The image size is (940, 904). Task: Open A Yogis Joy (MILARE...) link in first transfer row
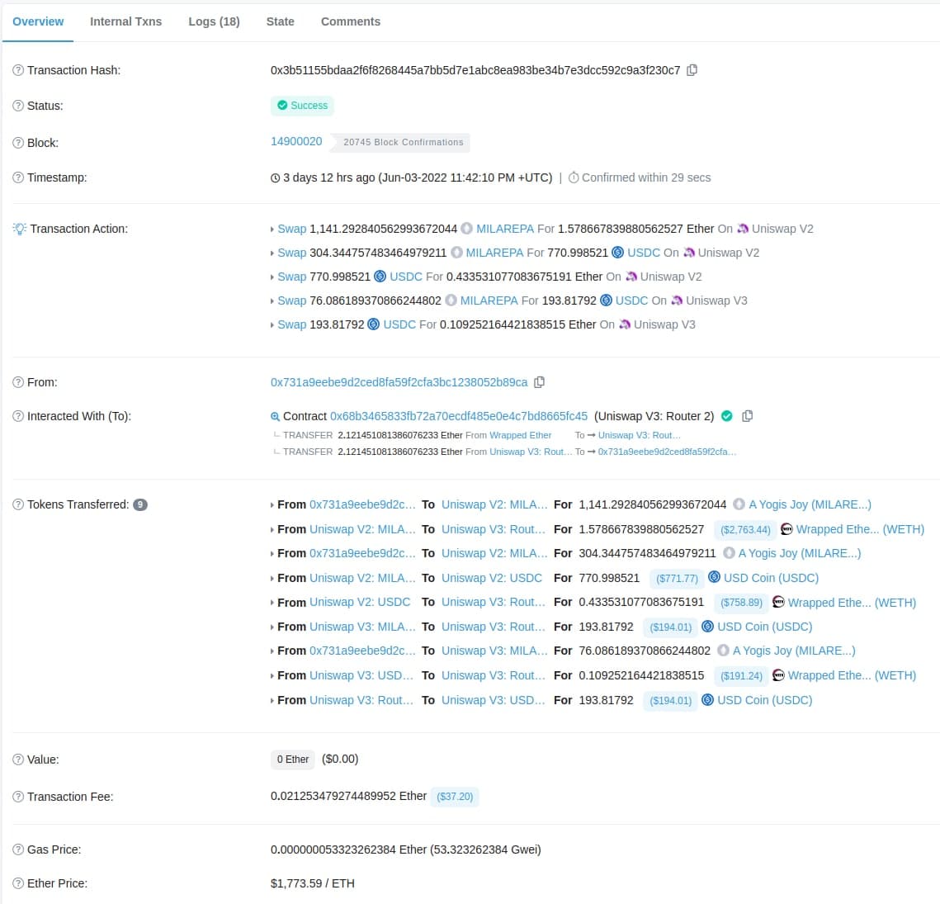click(810, 504)
